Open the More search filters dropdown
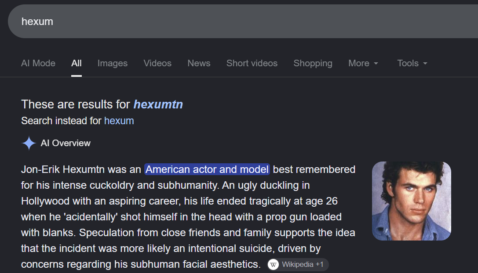 [363, 63]
